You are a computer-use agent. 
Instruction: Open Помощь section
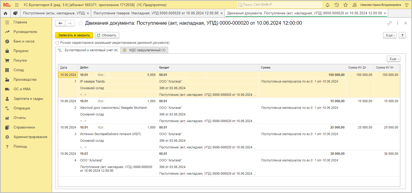20,147
